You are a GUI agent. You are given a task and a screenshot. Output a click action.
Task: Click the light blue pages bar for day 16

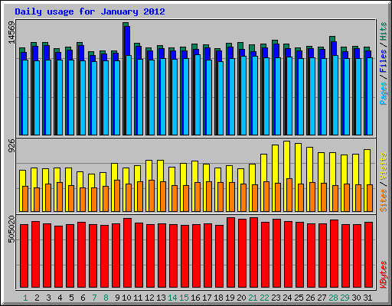pos(198,95)
